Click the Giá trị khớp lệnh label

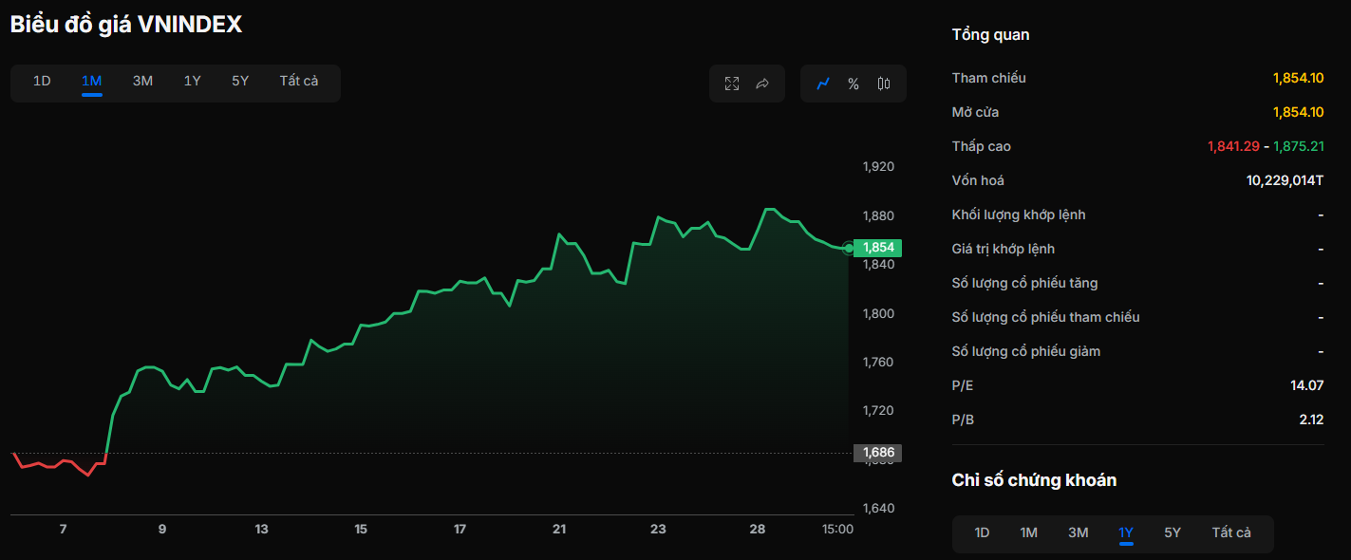1003,249
